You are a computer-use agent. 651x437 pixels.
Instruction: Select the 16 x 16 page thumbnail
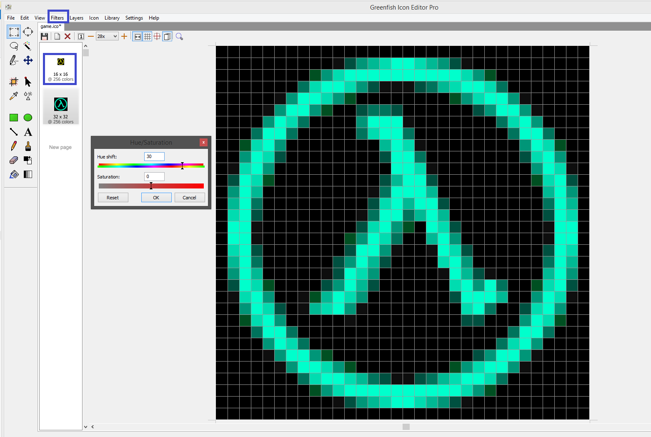60,69
